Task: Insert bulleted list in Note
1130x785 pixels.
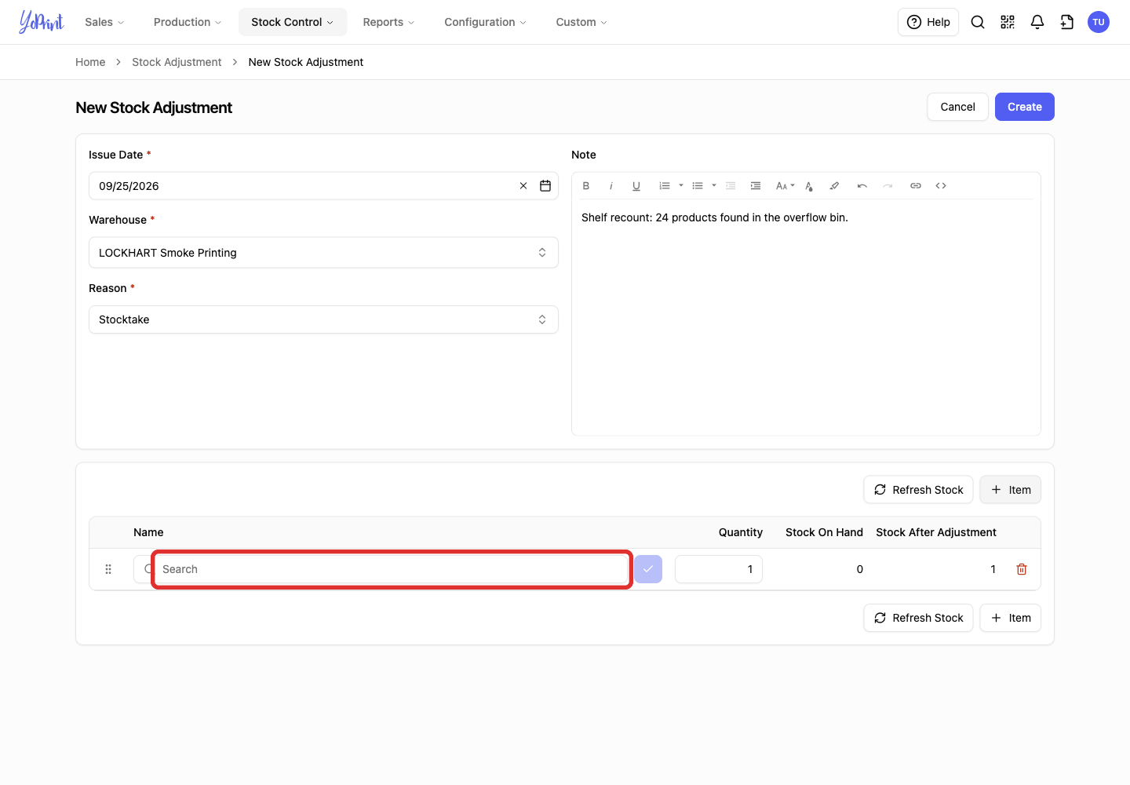Action: [698, 186]
